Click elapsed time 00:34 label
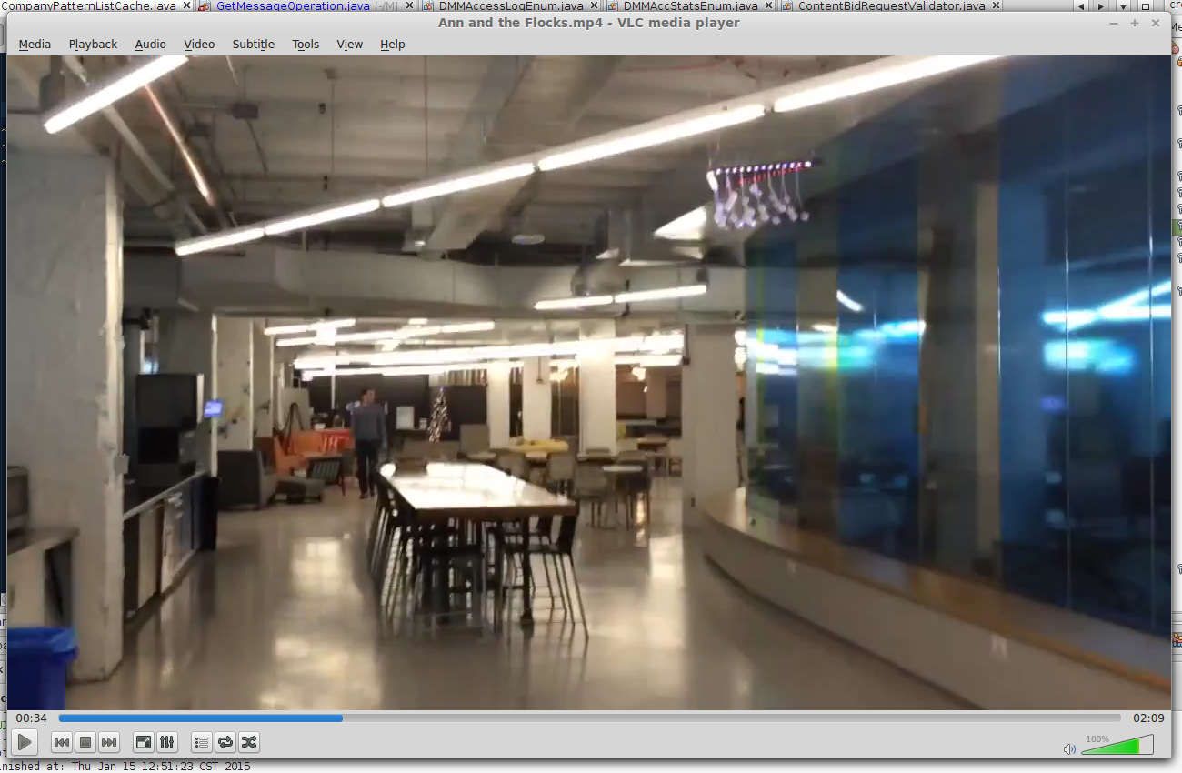Image resolution: width=1182 pixels, height=773 pixels. [x=31, y=718]
